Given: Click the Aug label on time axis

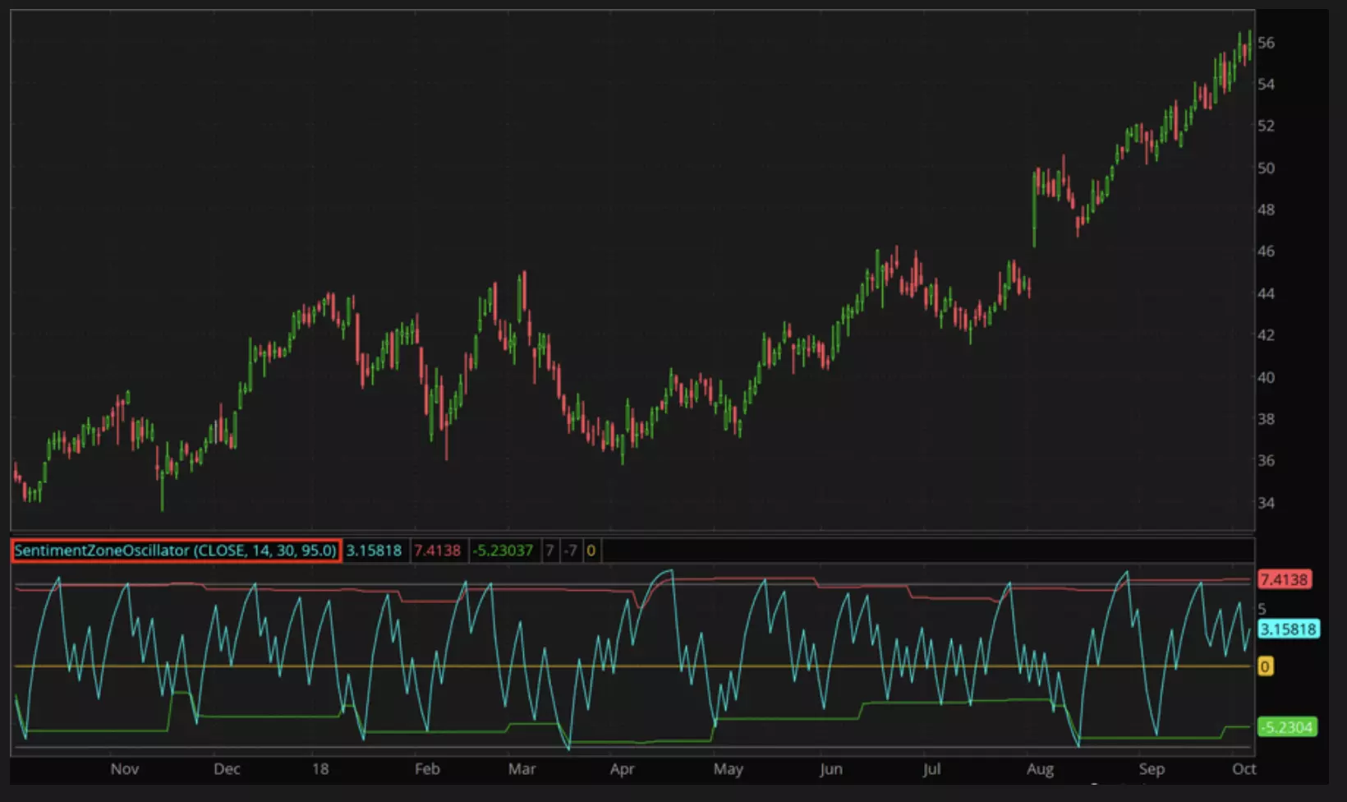Looking at the screenshot, I should tap(1040, 769).
